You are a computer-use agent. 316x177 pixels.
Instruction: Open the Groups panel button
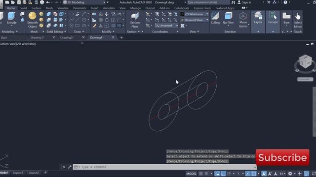click(273, 18)
